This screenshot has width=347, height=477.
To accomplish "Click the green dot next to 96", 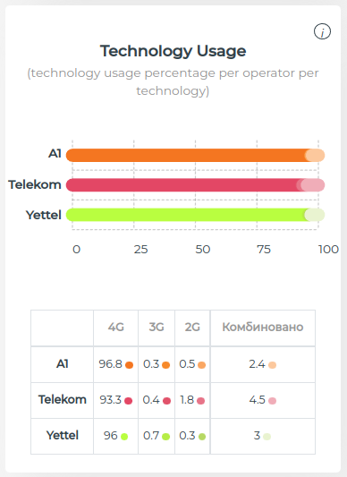I will 124,437.
